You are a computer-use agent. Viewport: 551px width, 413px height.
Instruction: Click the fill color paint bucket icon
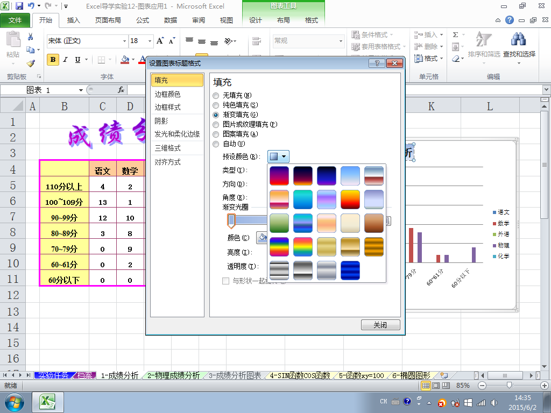coord(125,60)
